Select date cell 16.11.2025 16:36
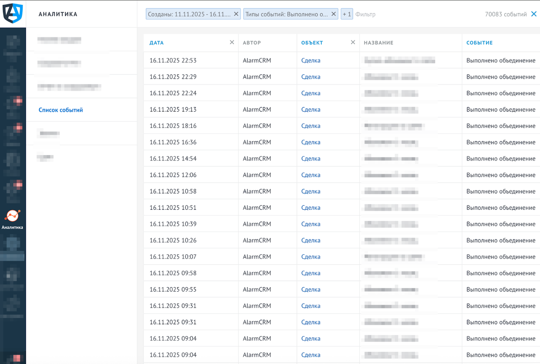Viewport: 540px width, 364px height. point(173,142)
